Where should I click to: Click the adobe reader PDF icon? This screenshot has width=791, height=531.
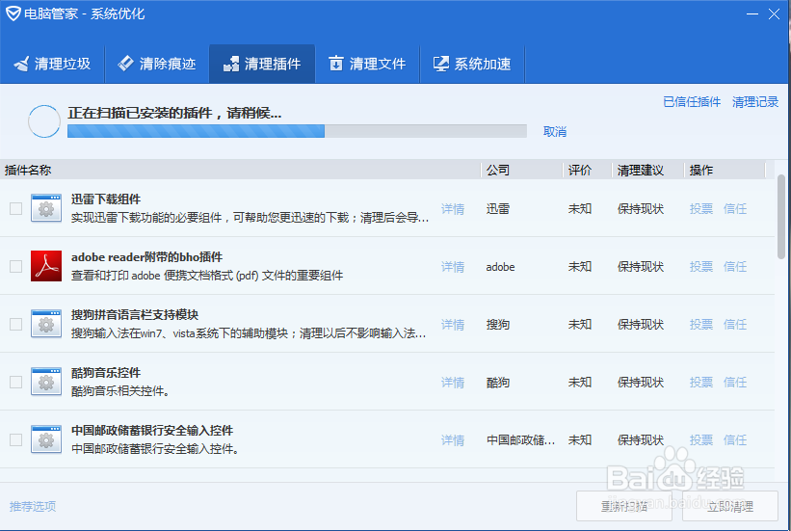click(x=46, y=266)
